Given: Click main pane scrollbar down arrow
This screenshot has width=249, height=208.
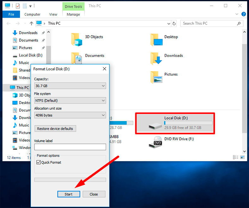Looking at the screenshot, I should 244,151.
